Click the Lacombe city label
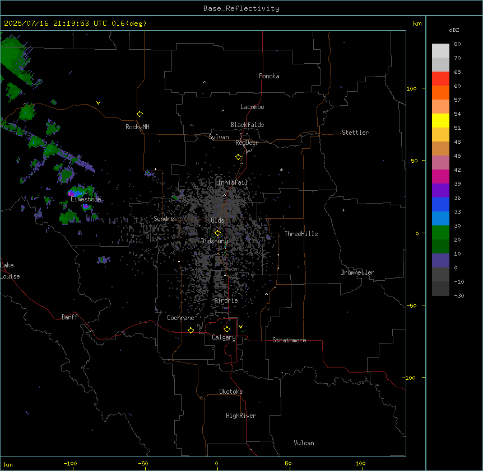The height and width of the screenshot is (471, 483). coord(252,107)
